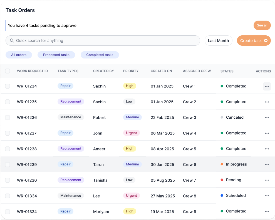Open actions menu for WR-01234
Viewport: 275px width, 220px height.
(267, 86)
